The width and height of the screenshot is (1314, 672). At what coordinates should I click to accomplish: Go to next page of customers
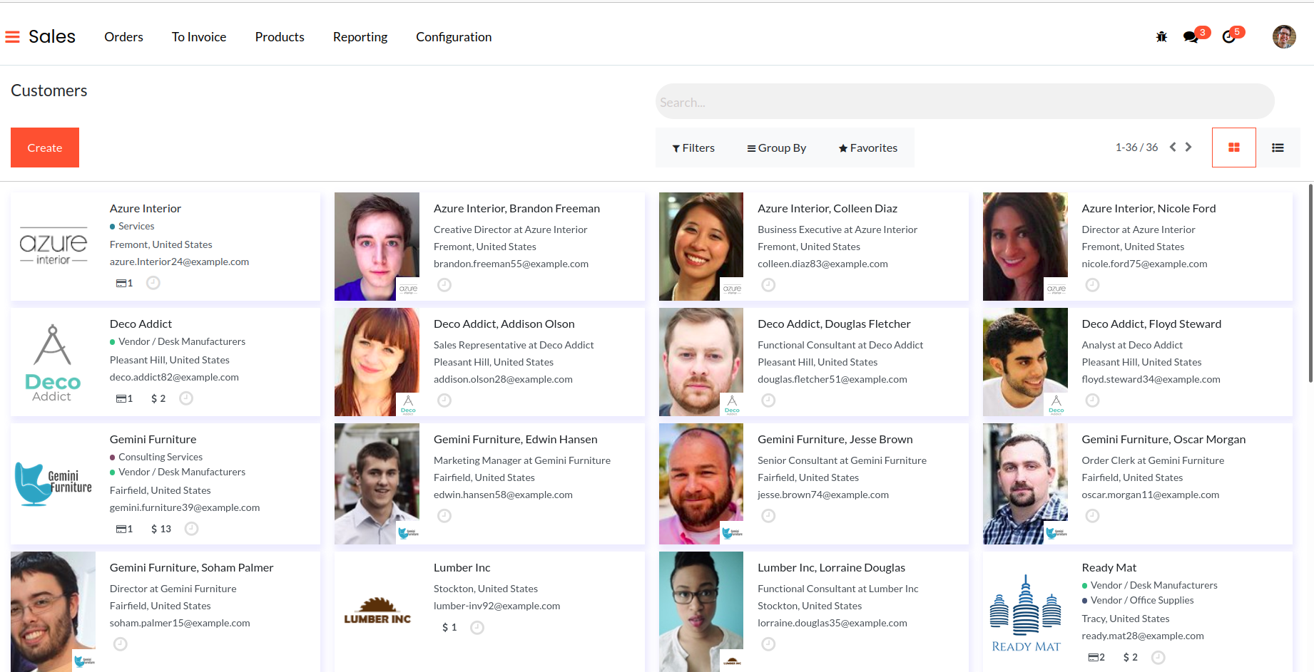tap(1188, 147)
